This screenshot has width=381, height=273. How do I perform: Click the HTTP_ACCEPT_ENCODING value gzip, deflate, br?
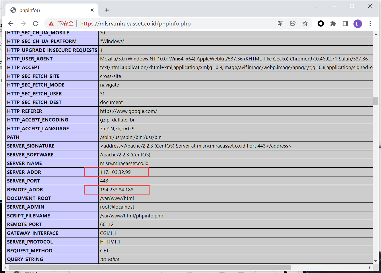(x=117, y=120)
